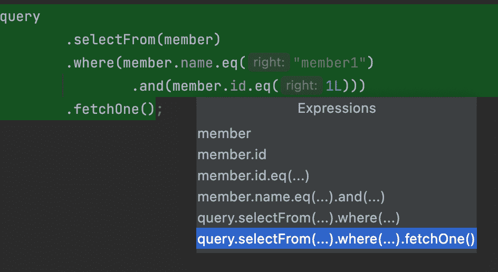
Task: Click the 1L numeric literal
Action: [x=333, y=86]
